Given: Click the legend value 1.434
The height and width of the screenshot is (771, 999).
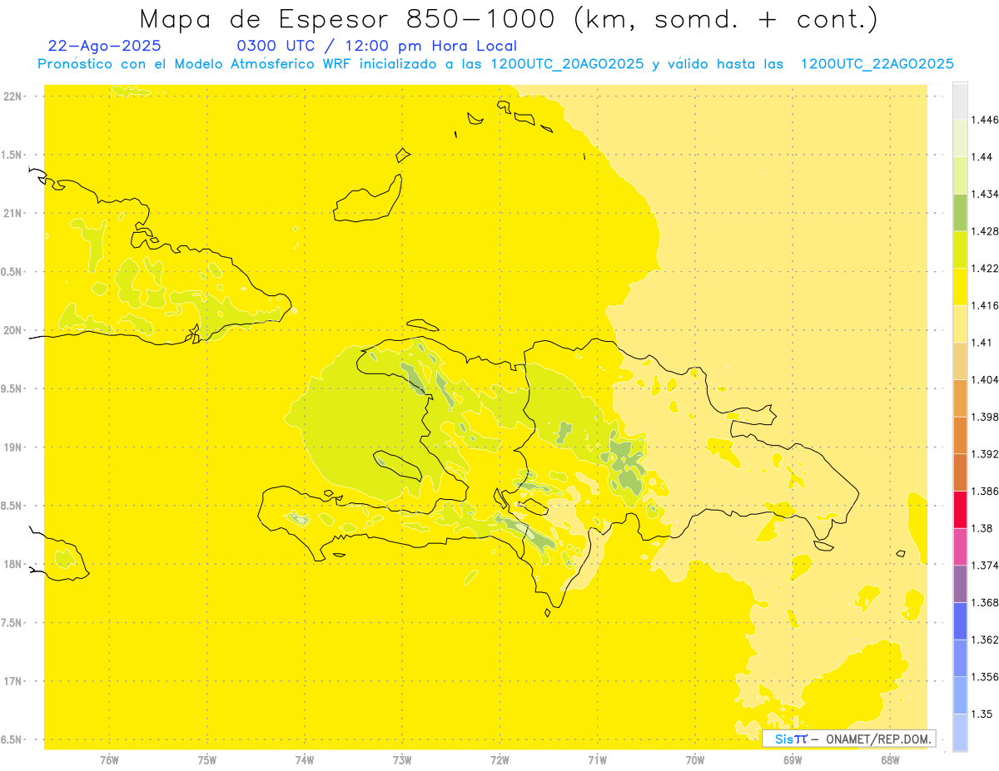Looking at the screenshot, I should pyautogui.click(x=985, y=194).
